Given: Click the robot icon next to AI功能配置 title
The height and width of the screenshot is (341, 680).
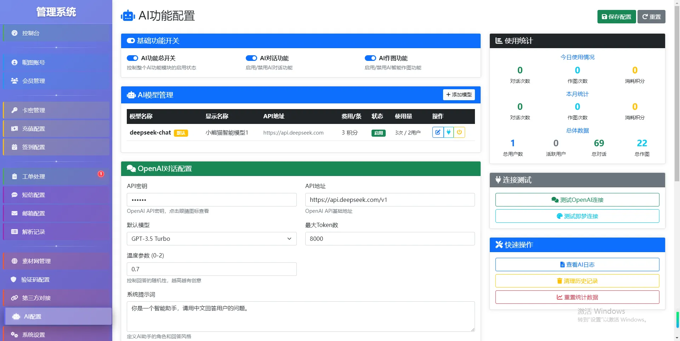Looking at the screenshot, I should (x=128, y=16).
